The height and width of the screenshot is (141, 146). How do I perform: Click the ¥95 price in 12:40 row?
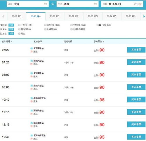pos(101,137)
